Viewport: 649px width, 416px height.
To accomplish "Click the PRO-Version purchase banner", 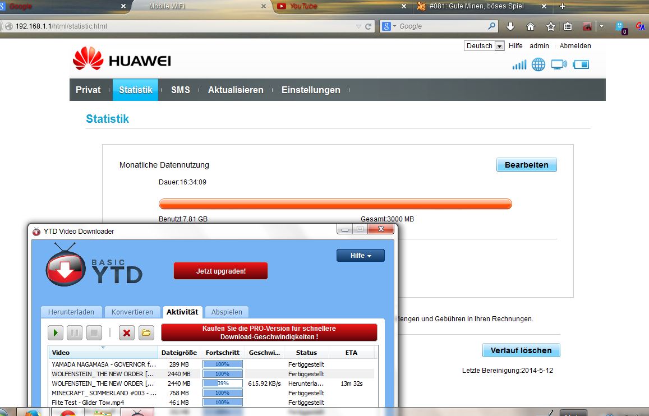I will click(x=269, y=332).
